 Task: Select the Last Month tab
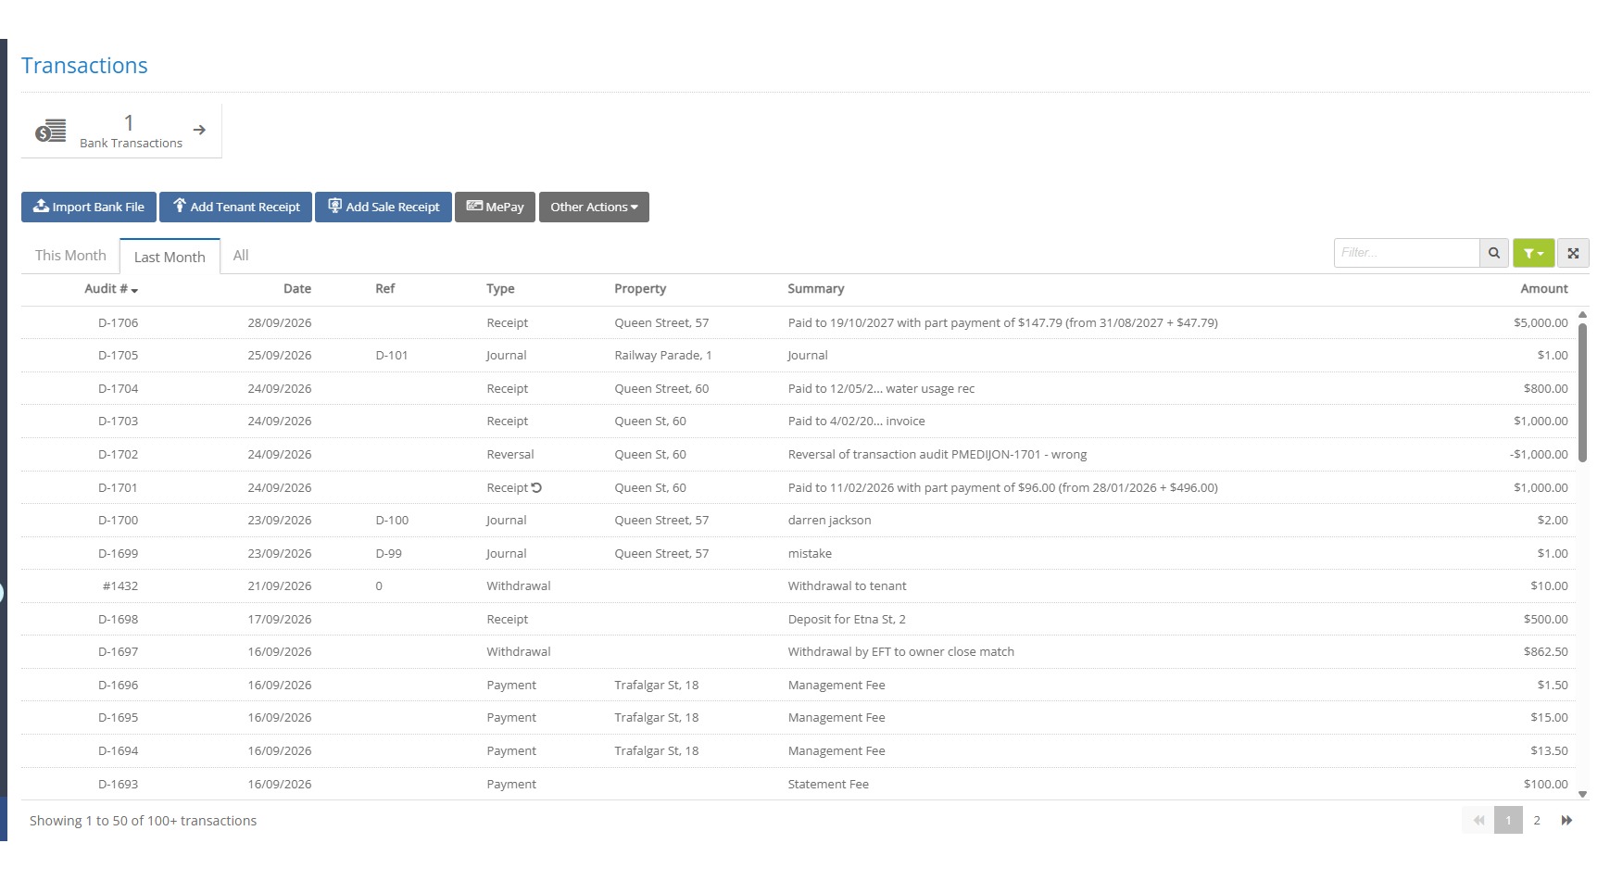pos(170,257)
